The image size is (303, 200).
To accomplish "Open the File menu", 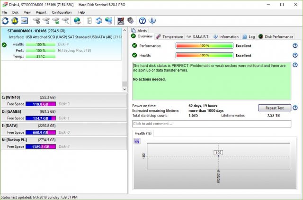I will tap(4, 12).
